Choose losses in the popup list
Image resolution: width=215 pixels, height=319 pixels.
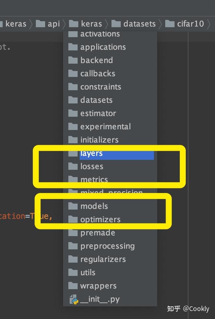[x=110, y=166]
